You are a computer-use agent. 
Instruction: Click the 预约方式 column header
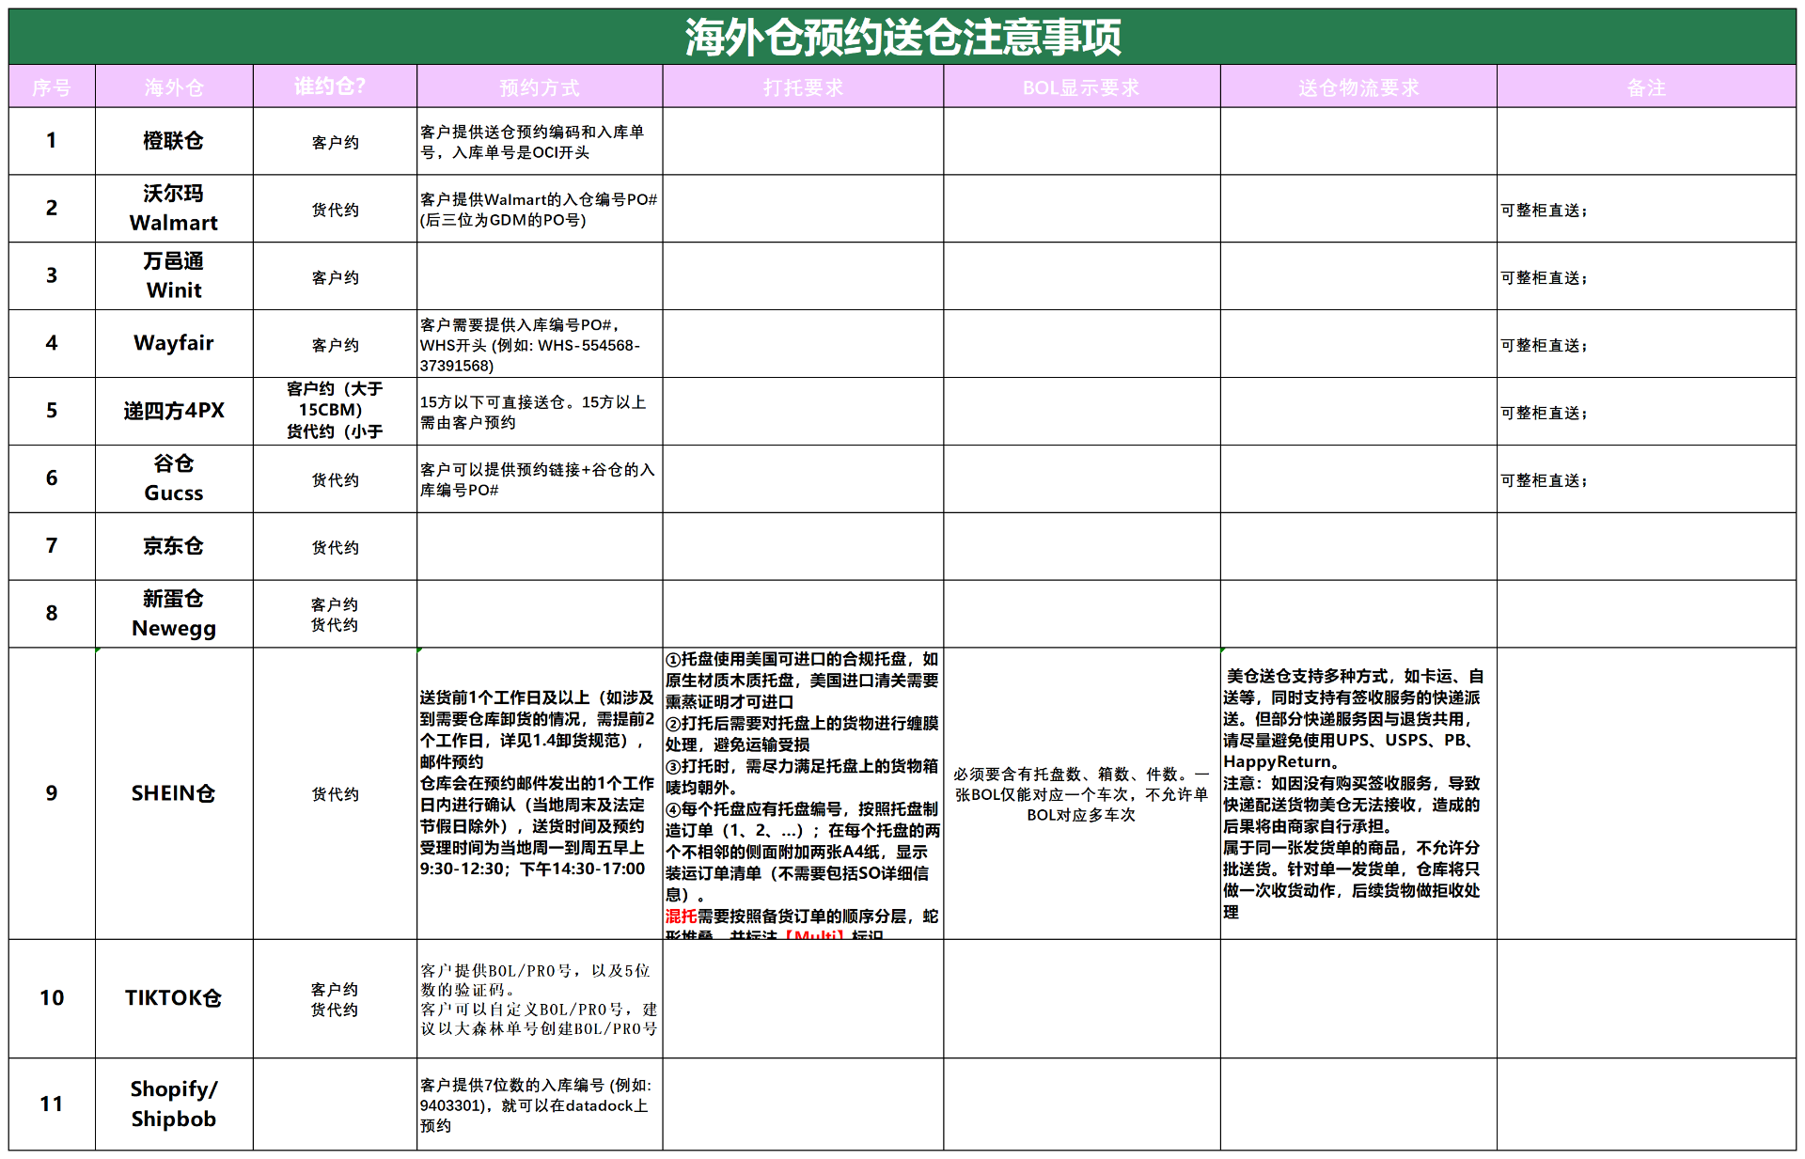click(x=539, y=86)
